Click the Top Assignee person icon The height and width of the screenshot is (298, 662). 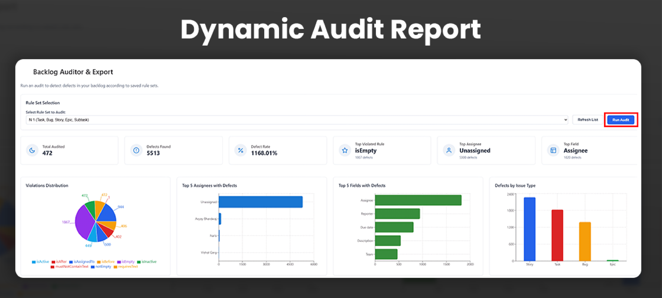point(449,150)
